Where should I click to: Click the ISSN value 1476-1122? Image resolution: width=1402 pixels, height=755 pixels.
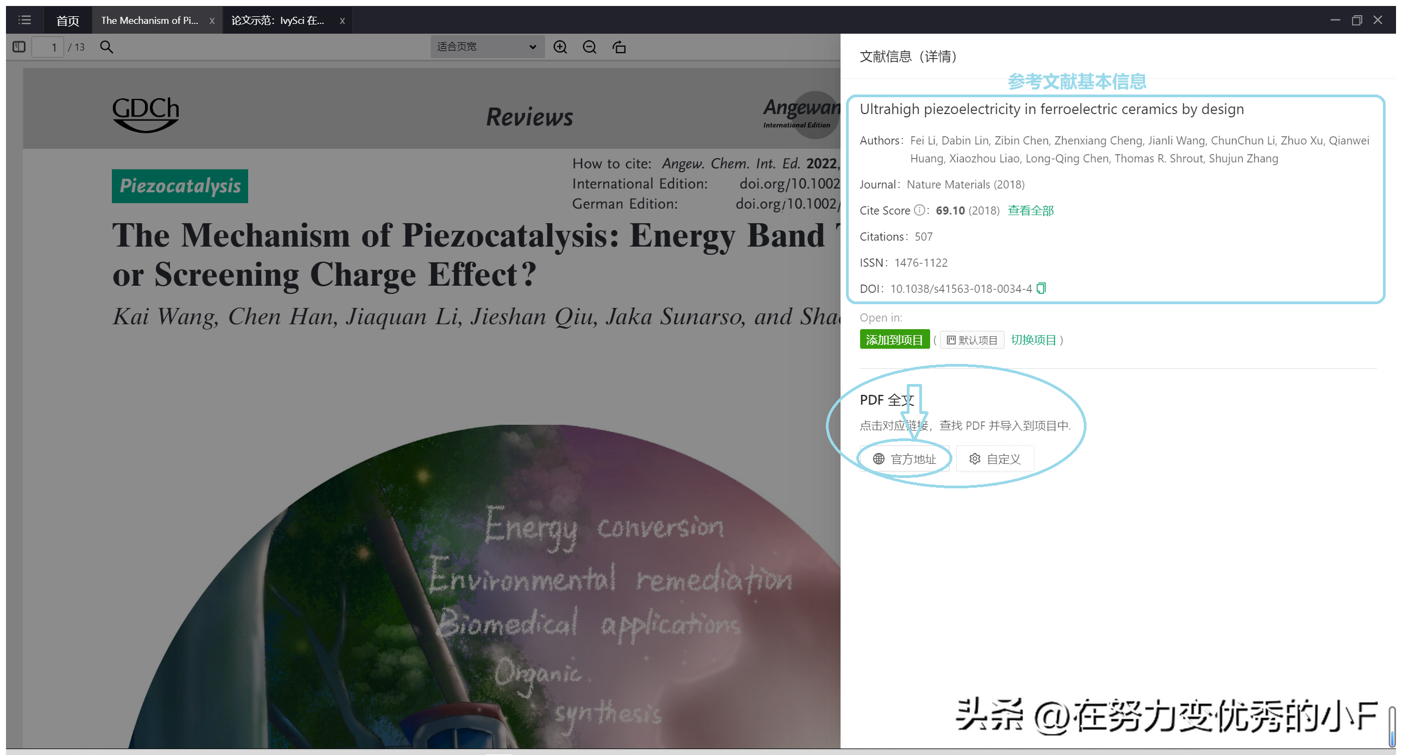pos(921,263)
